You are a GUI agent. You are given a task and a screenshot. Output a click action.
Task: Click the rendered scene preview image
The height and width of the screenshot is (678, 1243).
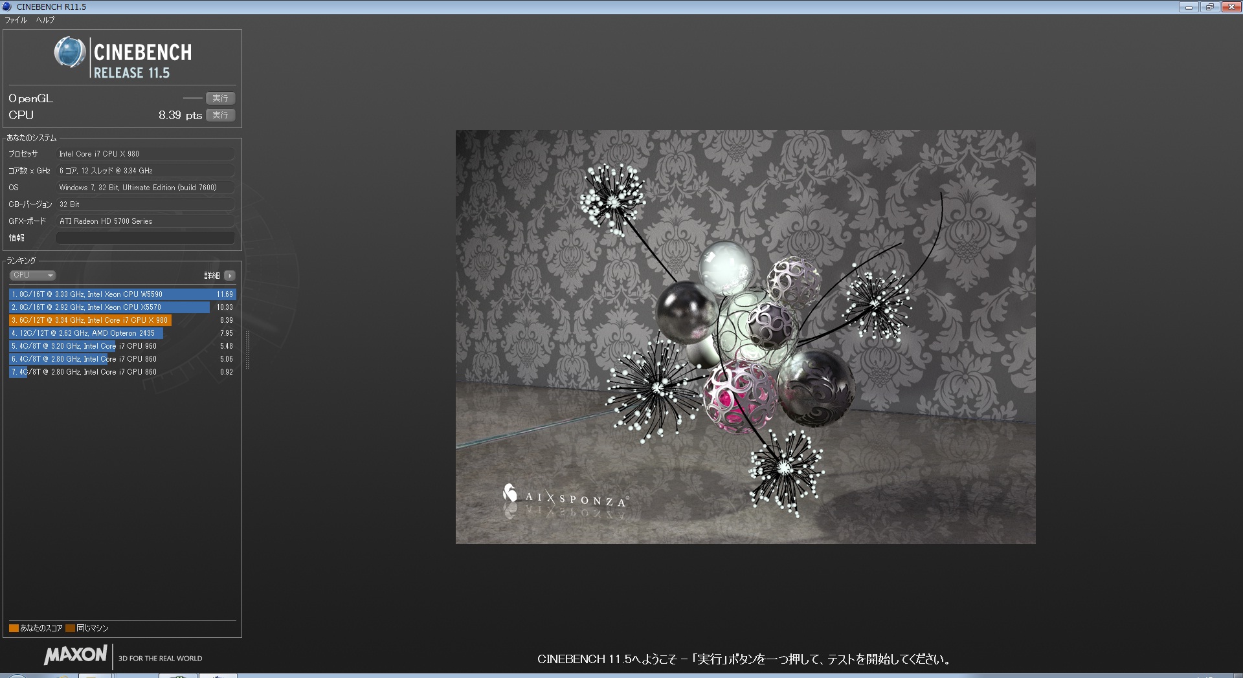coord(745,336)
